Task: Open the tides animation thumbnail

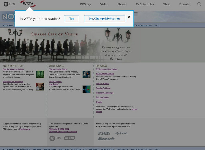Action: point(86,89)
